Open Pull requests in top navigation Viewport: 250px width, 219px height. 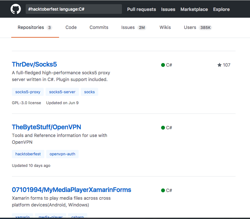click(x=142, y=9)
